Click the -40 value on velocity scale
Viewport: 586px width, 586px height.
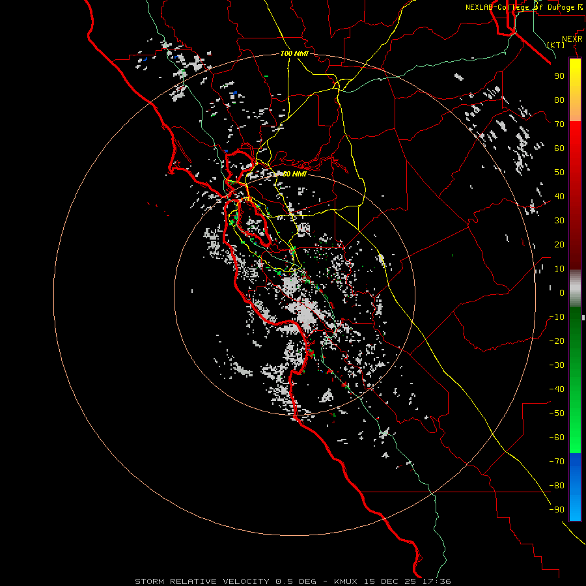tap(557, 389)
